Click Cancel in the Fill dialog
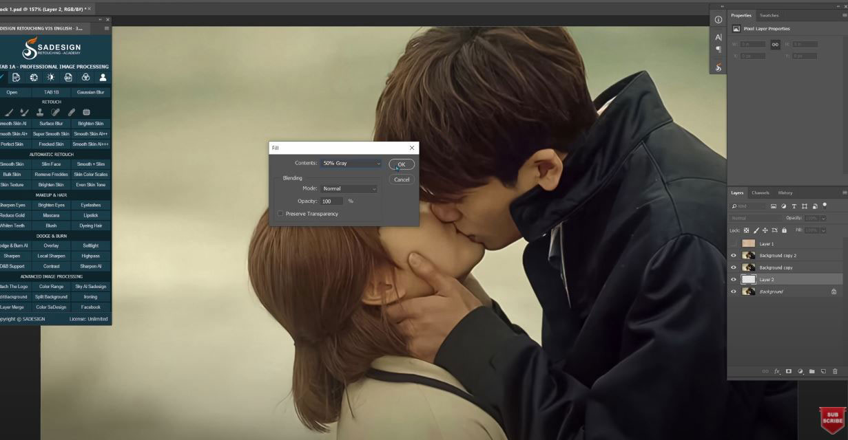 [x=402, y=179]
